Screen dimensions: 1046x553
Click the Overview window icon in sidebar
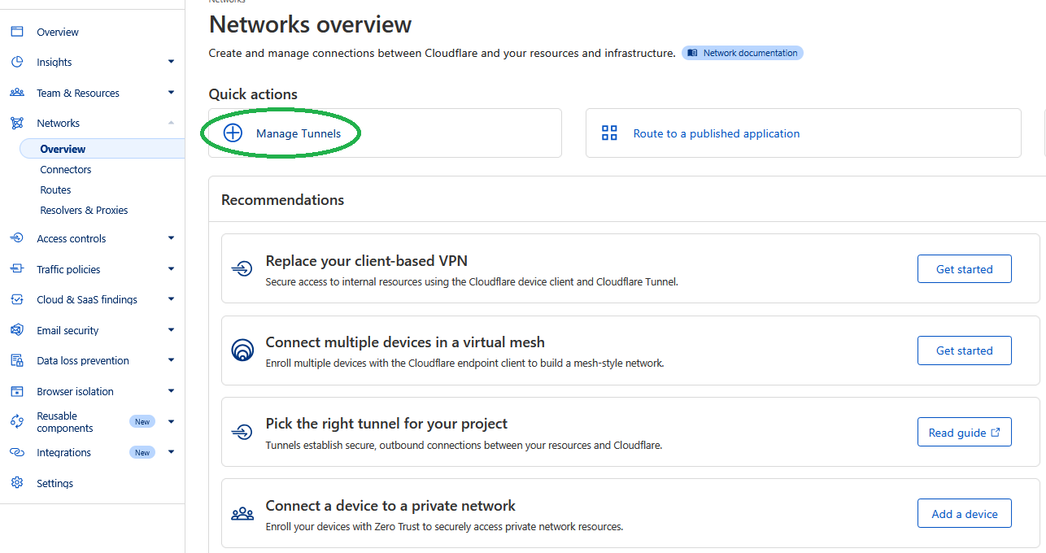(17, 32)
